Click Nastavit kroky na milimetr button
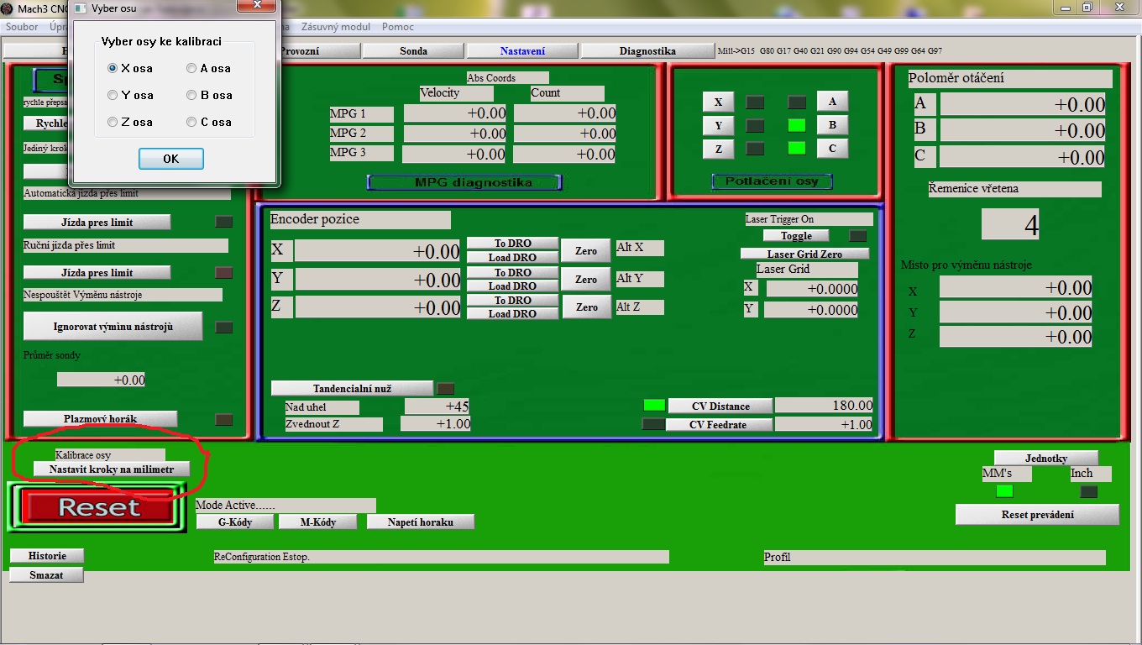The height and width of the screenshot is (645, 1142). (111, 469)
